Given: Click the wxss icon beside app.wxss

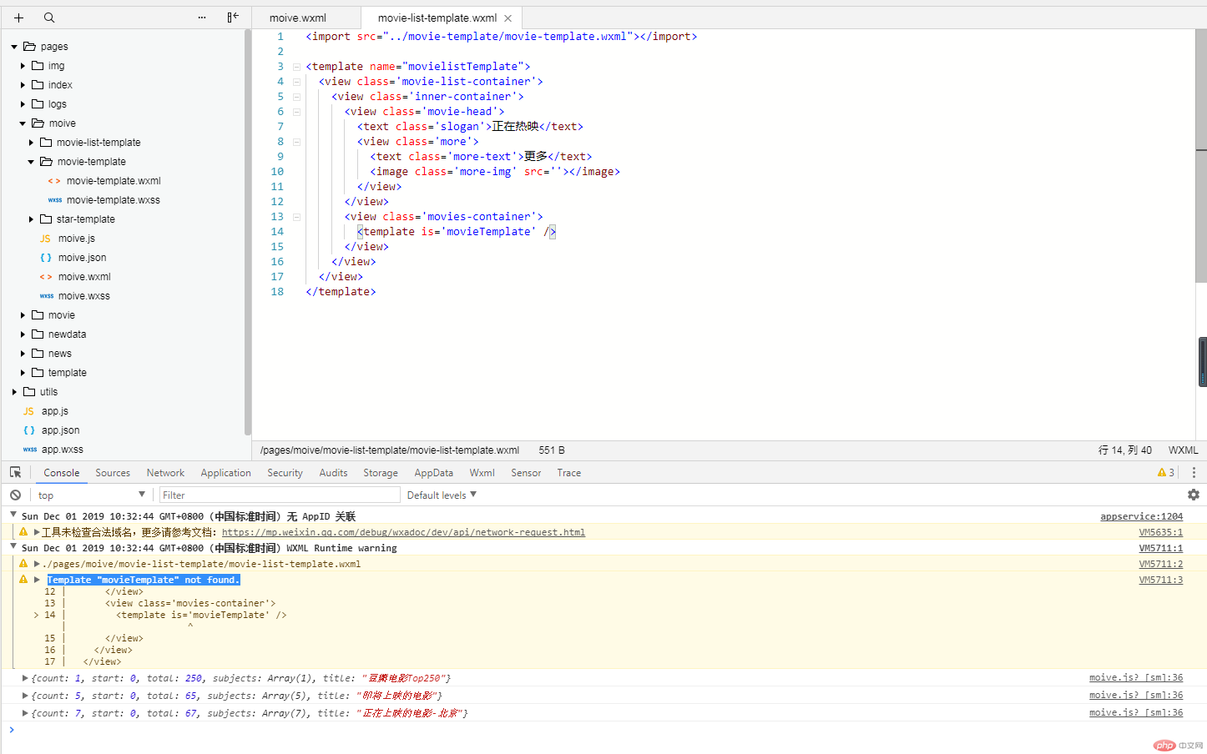Looking at the screenshot, I should [30, 450].
